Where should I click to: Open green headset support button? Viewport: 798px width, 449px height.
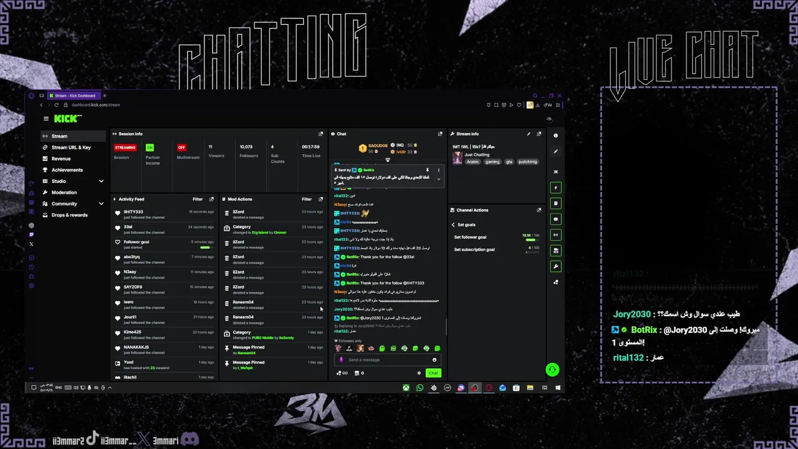552,370
